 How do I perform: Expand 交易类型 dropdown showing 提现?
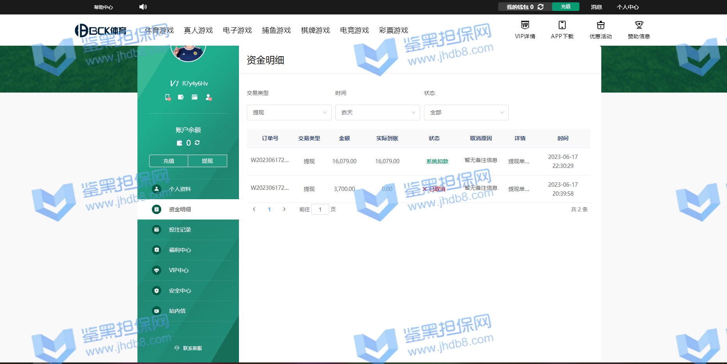coord(289,112)
